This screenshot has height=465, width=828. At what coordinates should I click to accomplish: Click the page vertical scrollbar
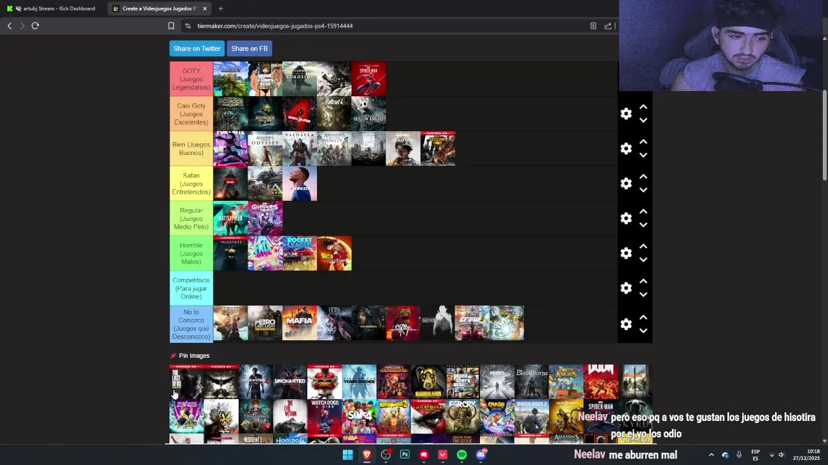click(x=825, y=136)
